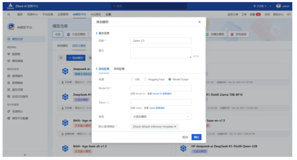Select the Hugging Face source option
The height and width of the screenshot is (160, 297).
pyautogui.click(x=145, y=79)
